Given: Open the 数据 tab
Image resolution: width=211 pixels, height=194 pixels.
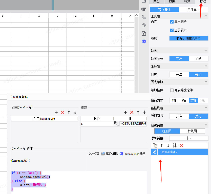Looking at the screenshot, I should [x=172, y=2].
